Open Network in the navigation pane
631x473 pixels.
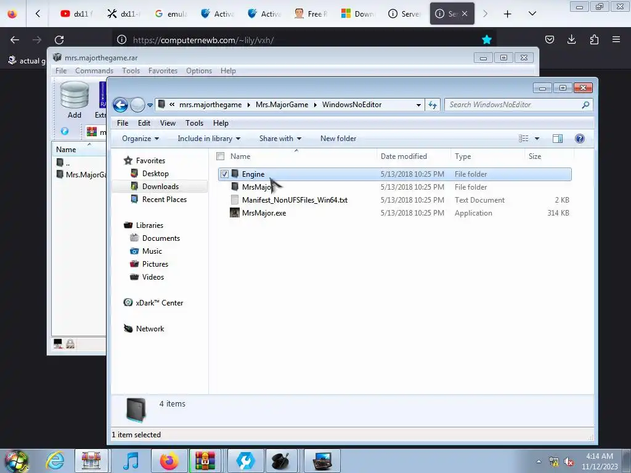pos(150,329)
